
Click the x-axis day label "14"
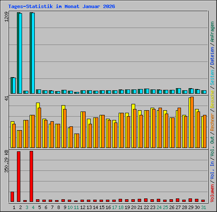click(x=95, y=207)
